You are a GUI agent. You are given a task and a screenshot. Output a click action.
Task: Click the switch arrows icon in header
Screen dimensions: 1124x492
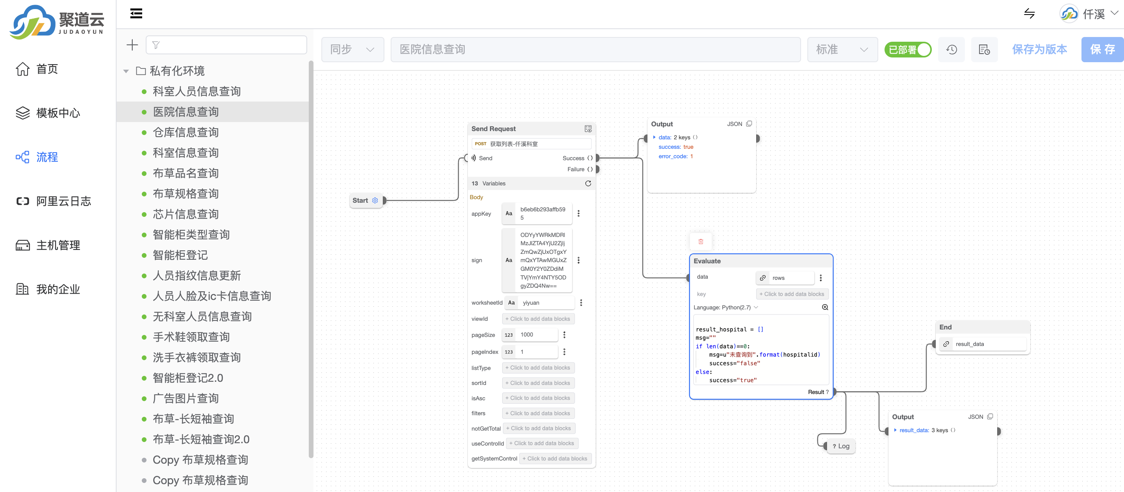(1029, 13)
